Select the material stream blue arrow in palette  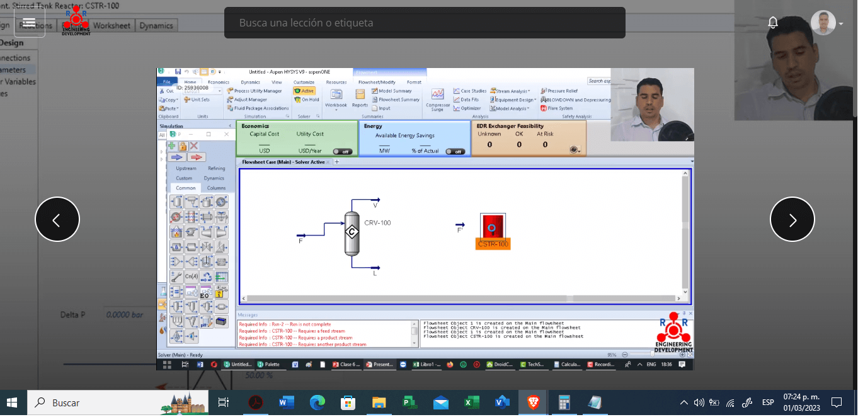click(177, 157)
